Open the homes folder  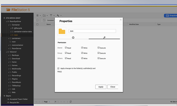pyautogui.click(x=15, y=65)
